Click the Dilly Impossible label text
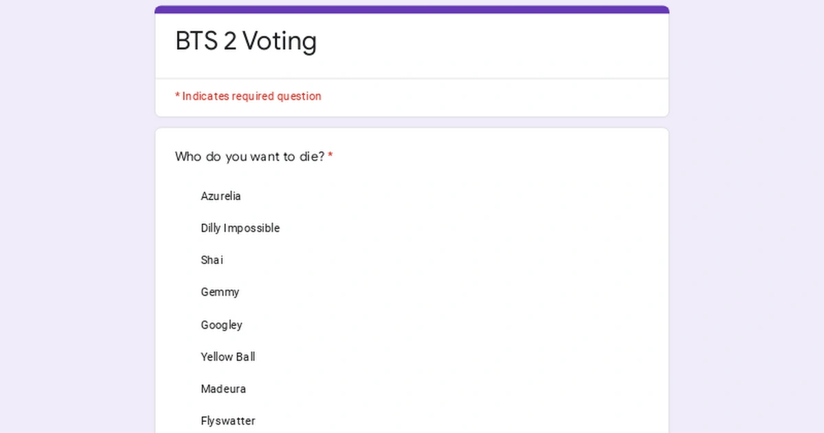The width and height of the screenshot is (824, 433). [240, 228]
